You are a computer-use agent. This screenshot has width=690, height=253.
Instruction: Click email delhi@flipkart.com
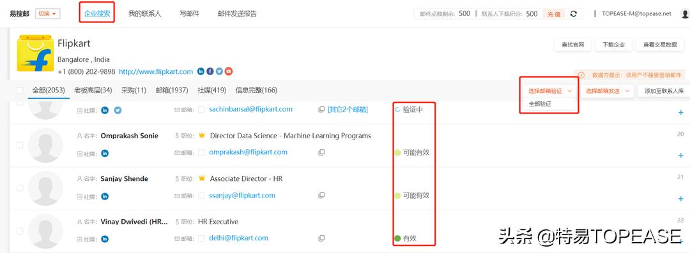coord(238,238)
